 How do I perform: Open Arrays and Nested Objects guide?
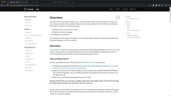pyautogui.click(x=34, y=35)
